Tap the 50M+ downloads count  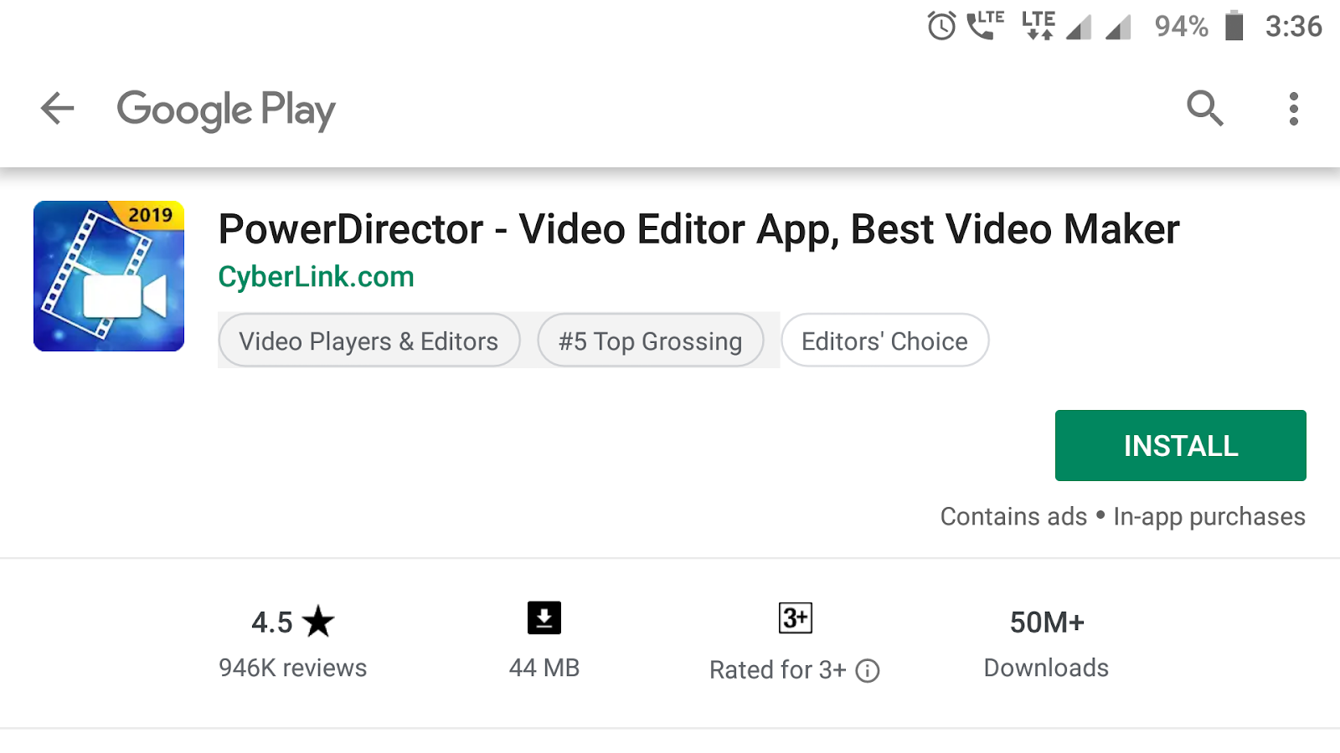tap(1047, 622)
